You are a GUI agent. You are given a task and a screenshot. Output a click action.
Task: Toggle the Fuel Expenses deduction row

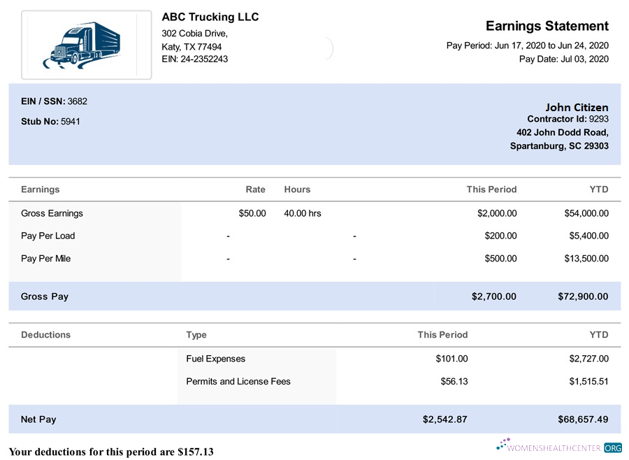[x=314, y=359]
